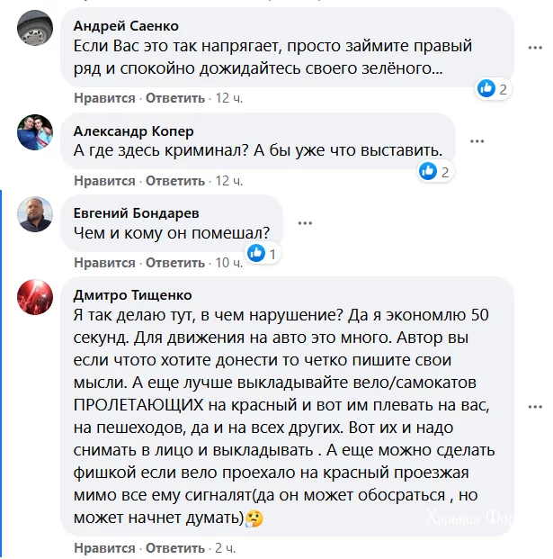Reply to Андрей Саенко's comment

pyautogui.click(x=175, y=98)
